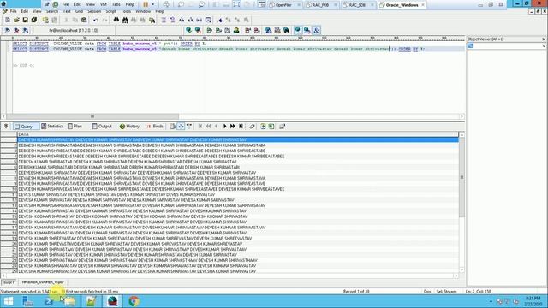Click the Undo arrow icon
The width and height of the screenshot is (548, 308).
click(x=96, y=21)
